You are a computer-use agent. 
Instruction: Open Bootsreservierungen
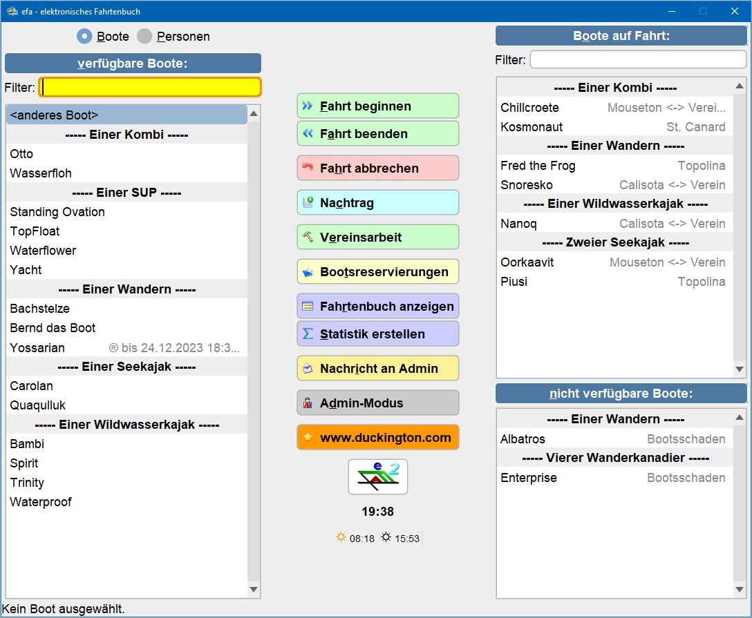pos(378,272)
